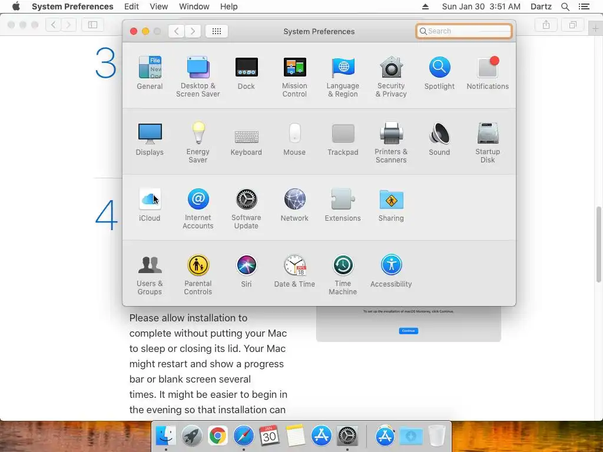Click the date and time in menu bar
603x452 pixels.
(481, 6)
